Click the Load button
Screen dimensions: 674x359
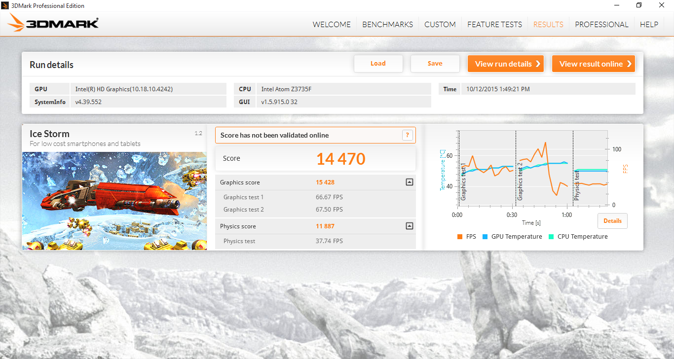[378, 64]
